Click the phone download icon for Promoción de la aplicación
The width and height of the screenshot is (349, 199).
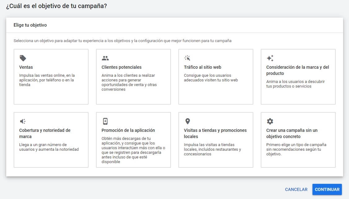[x=105, y=121]
